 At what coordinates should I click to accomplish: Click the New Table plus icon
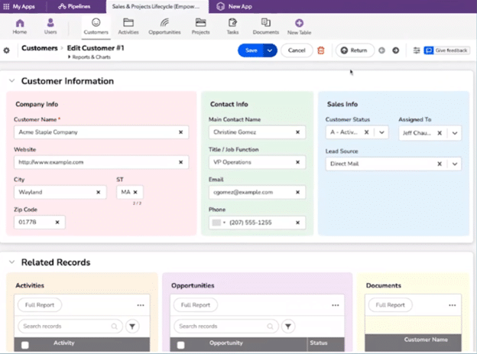[299, 23]
